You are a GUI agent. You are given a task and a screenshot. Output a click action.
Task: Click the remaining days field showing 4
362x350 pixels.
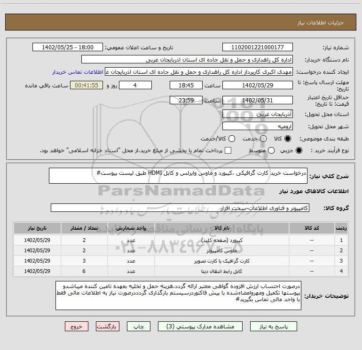pos(135,85)
